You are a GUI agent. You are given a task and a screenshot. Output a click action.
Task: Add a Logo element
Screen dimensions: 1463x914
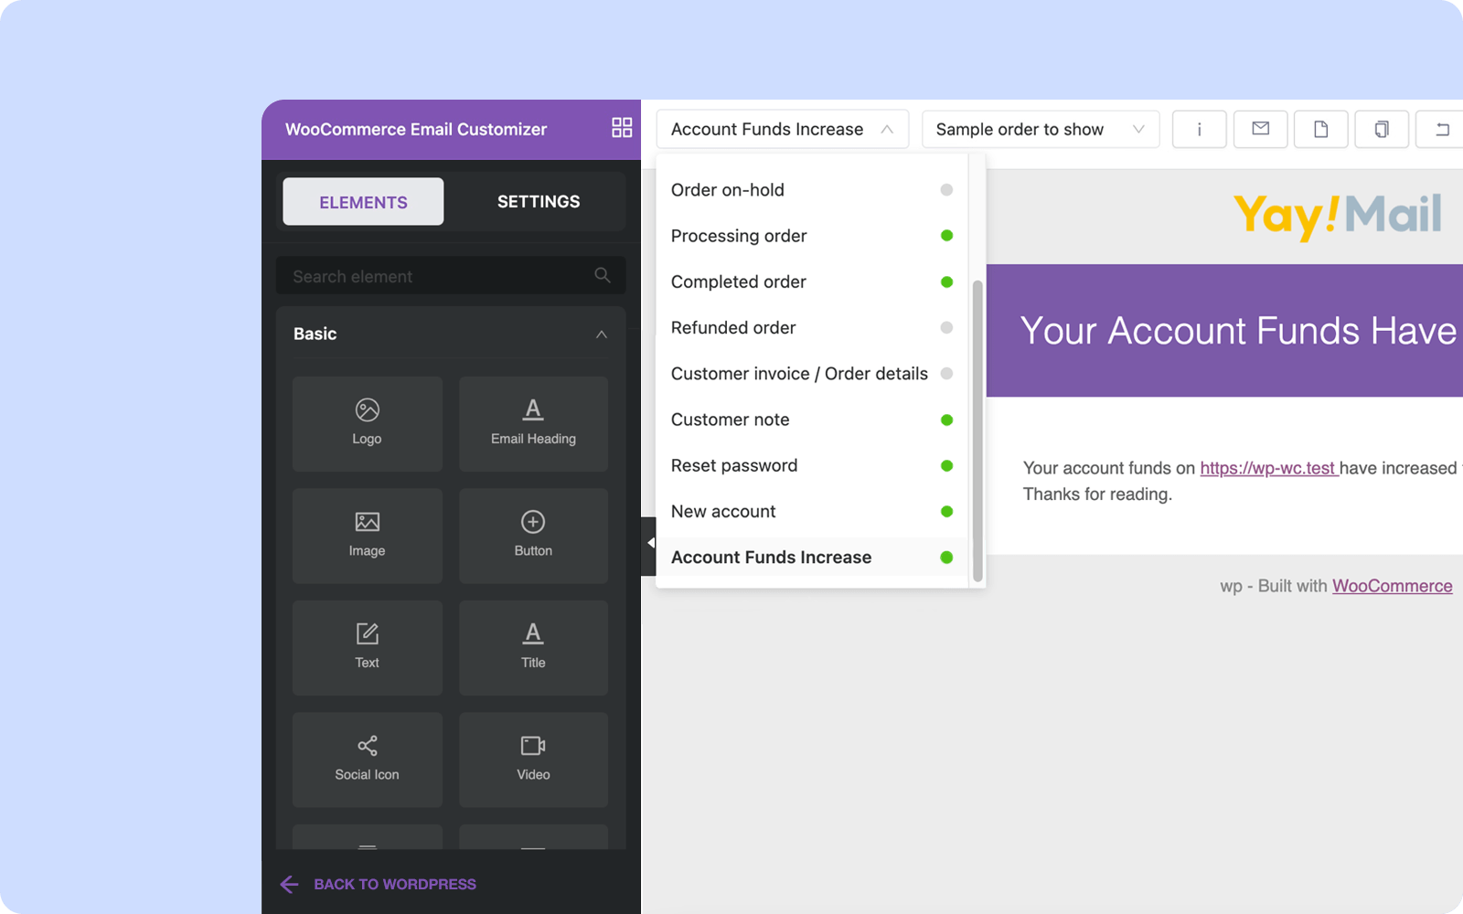tap(368, 424)
